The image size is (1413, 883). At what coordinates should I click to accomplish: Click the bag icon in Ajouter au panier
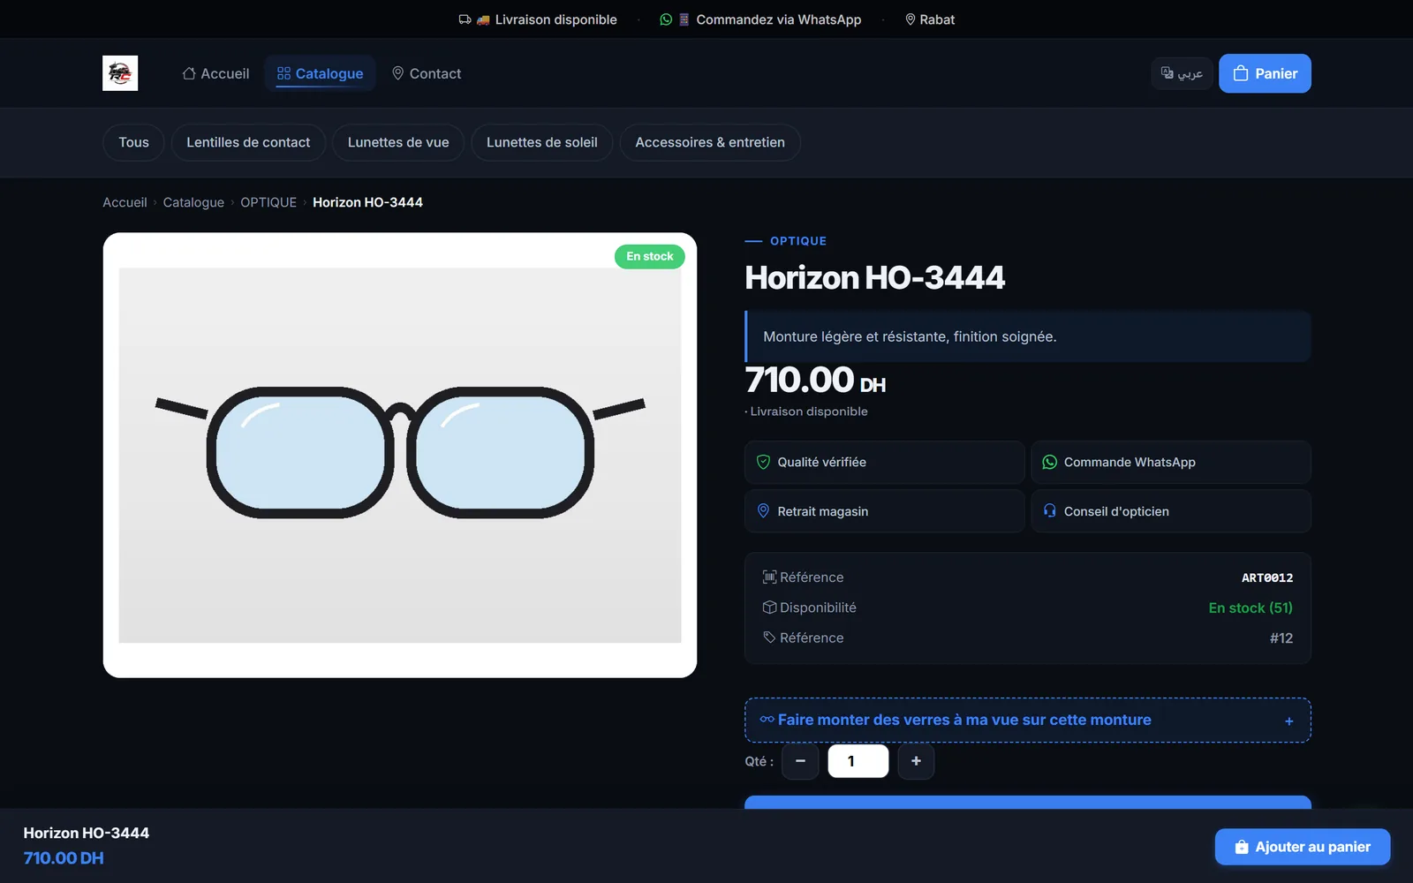[x=1242, y=847]
